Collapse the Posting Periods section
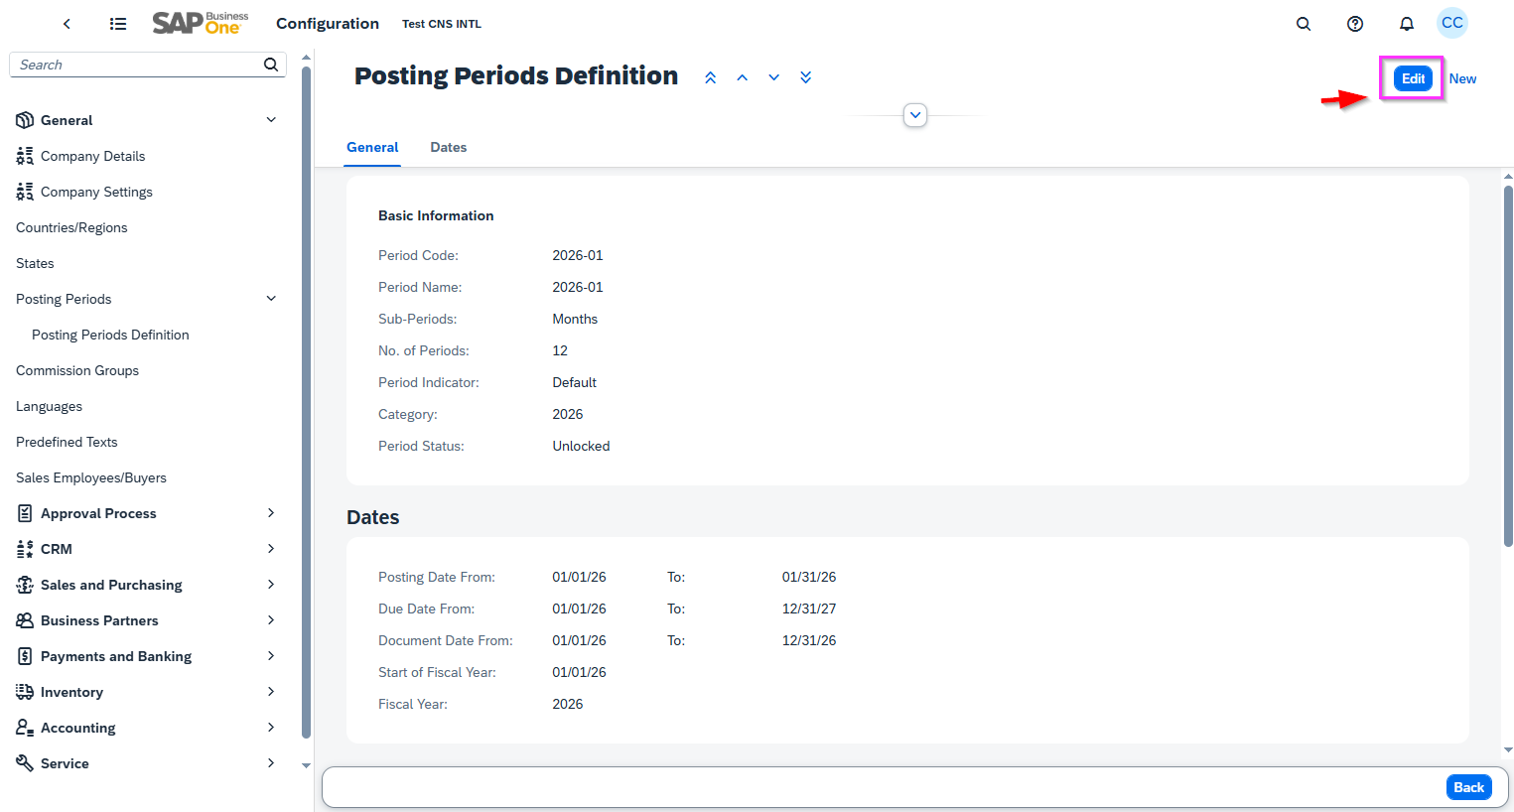The width and height of the screenshot is (1514, 812). point(271,298)
